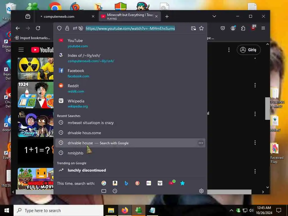288x216 pixels.
Task: Select the Reddit suggestion
Action: (x=130, y=89)
